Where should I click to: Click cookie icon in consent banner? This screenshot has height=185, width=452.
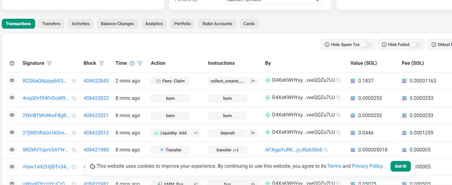click(x=92, y=166)
